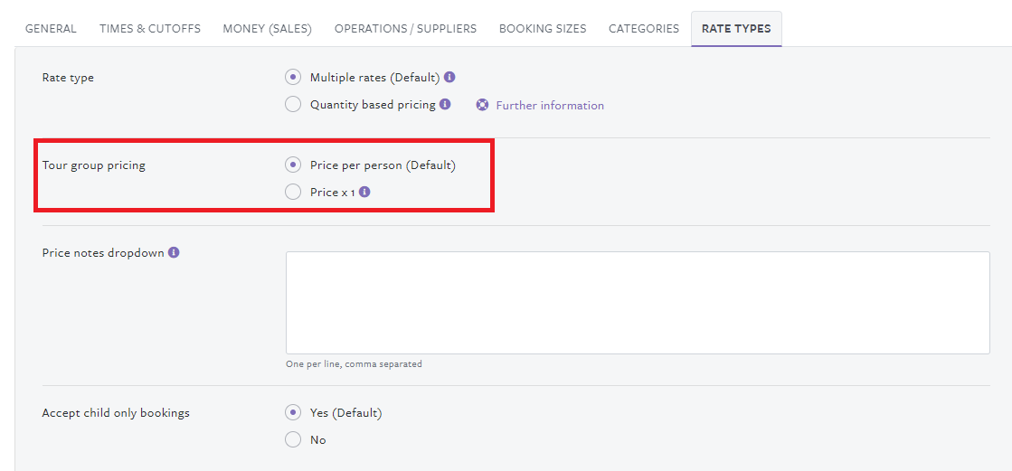Viewport: 1012px width, 471px height.
Task: Select Price per person (Default) radio
Action: click(x=293, y=165)
